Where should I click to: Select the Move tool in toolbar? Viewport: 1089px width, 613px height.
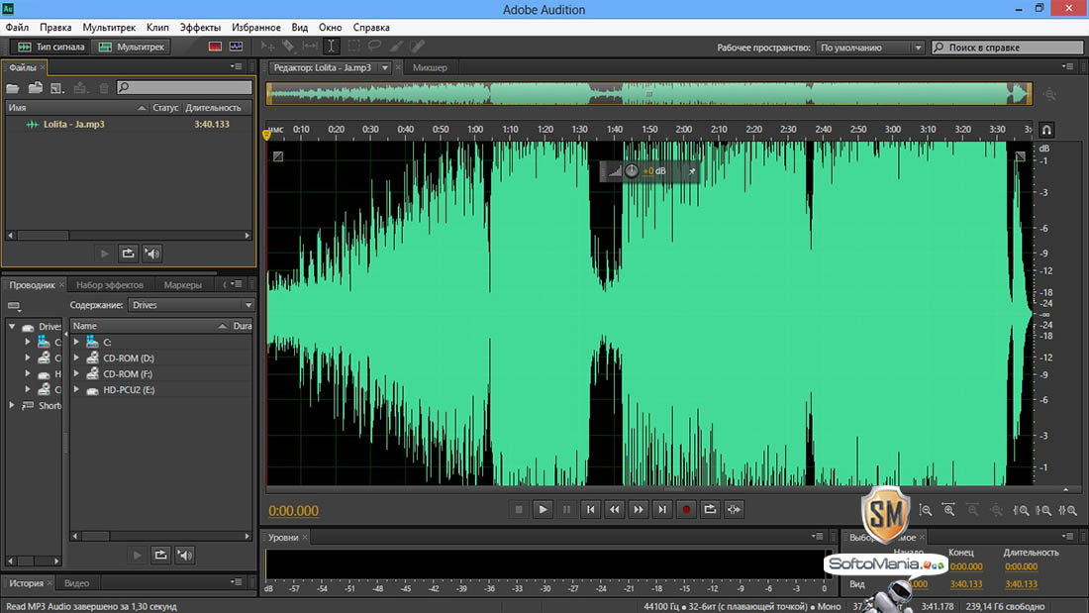[x=267, y=47]
